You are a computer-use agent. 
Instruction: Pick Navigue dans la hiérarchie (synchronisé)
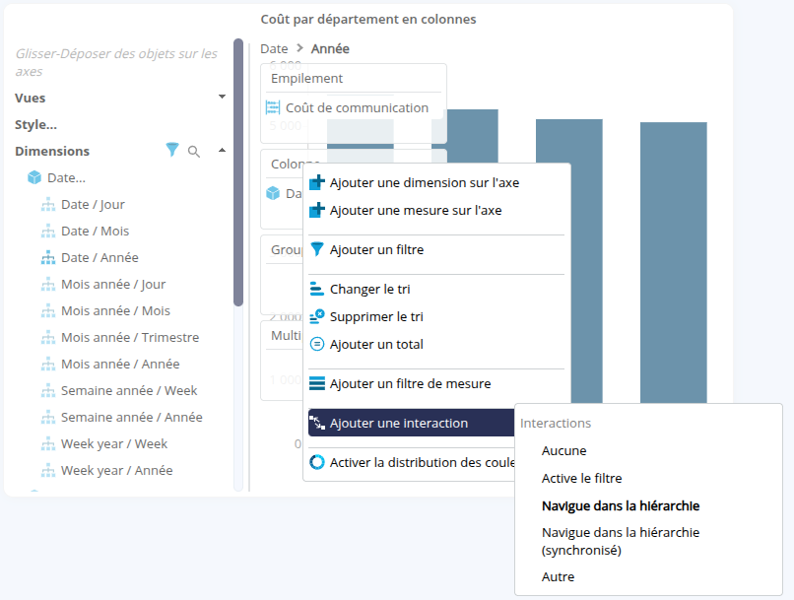coord(621,541)
